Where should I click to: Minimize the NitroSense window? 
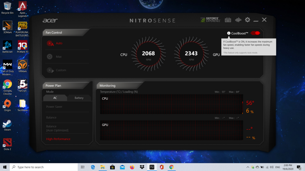click(256, 20)
